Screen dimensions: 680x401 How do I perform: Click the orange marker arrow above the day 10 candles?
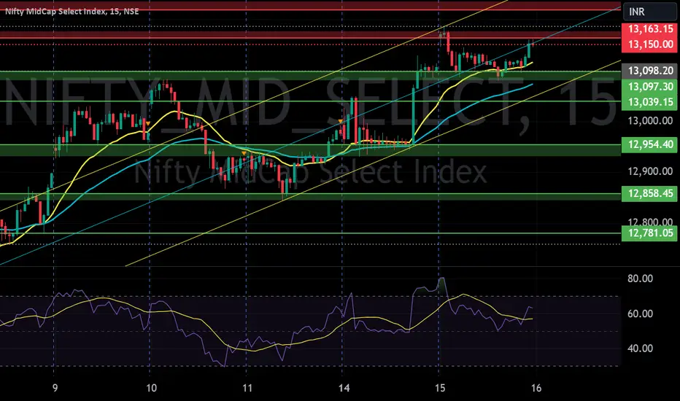point(148,123)
